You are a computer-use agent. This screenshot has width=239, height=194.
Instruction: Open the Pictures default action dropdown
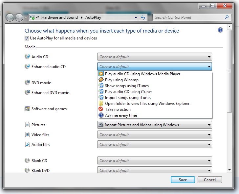154,125
